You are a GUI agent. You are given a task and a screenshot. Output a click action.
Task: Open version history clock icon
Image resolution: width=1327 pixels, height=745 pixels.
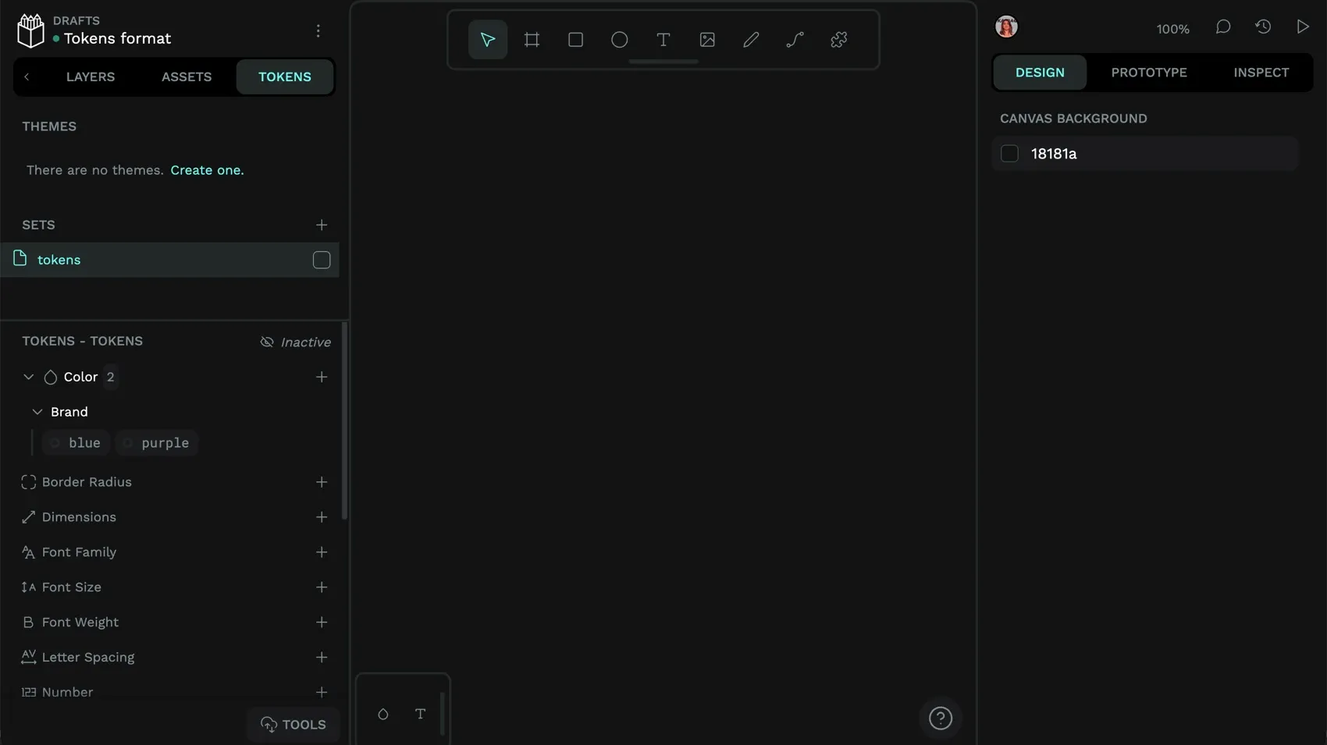click(1263, 27)
